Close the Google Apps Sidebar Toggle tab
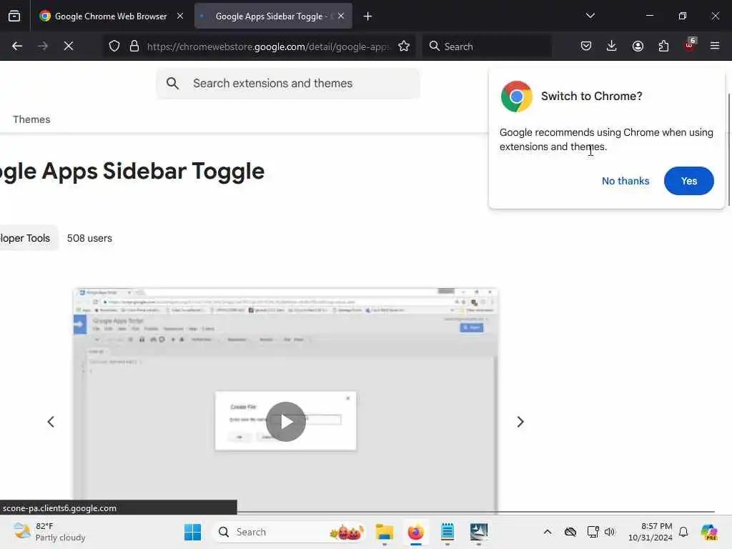 click(x=341, y=16)
